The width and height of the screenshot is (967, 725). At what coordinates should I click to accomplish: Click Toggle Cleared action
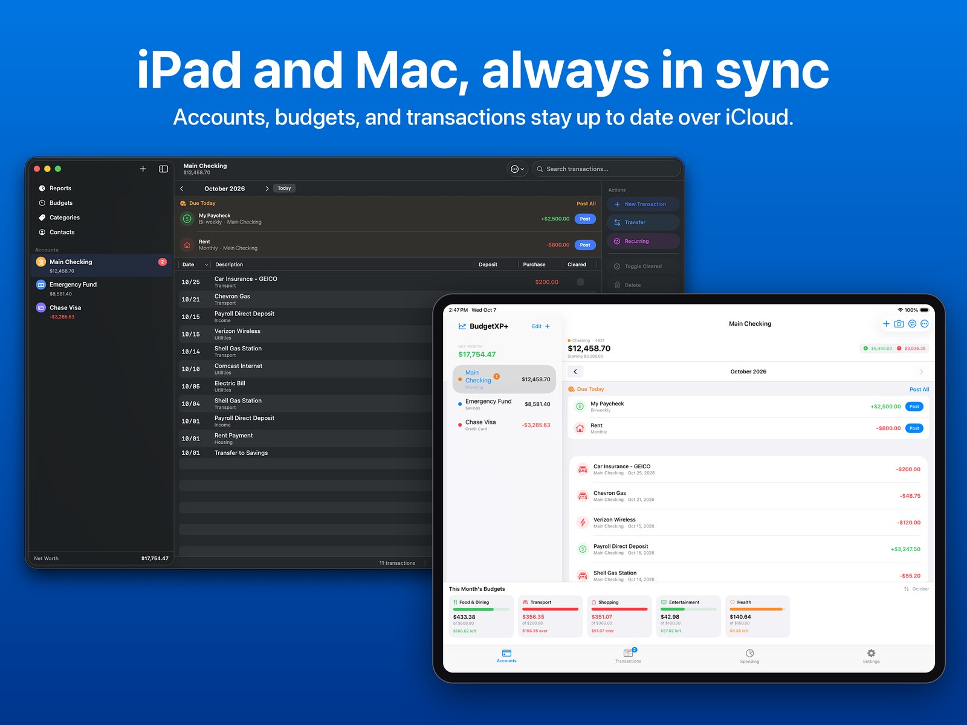click(x=643, y=266)
